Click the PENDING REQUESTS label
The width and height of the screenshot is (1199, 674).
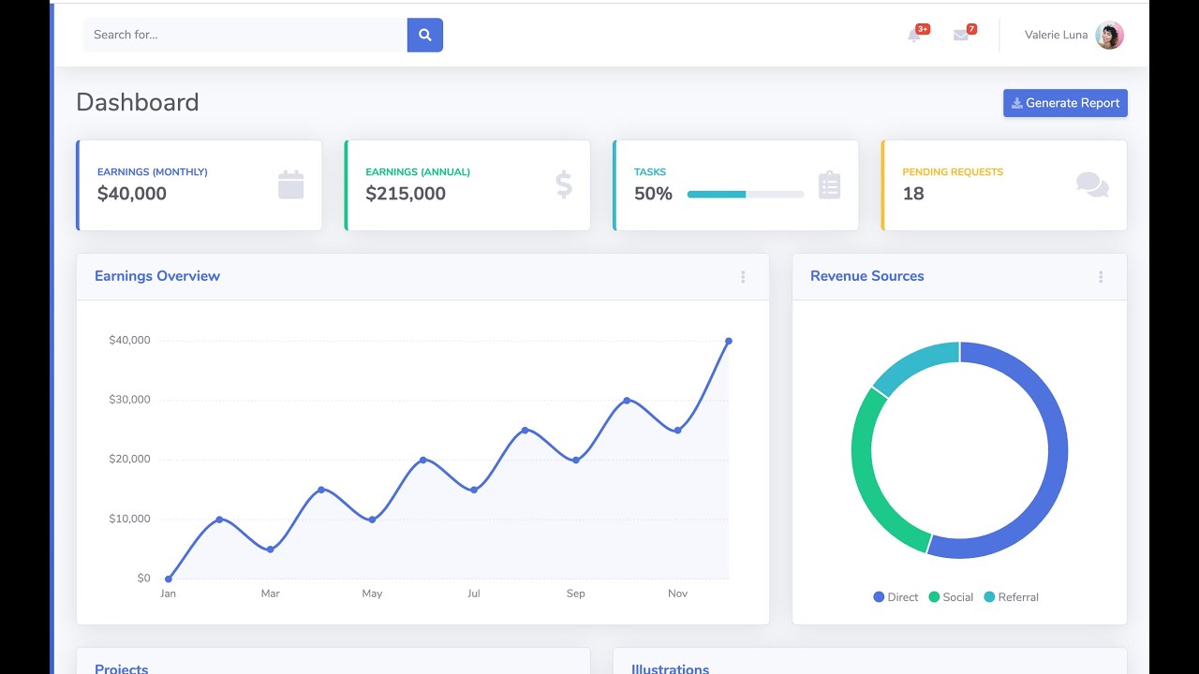[x=953, y=172]
